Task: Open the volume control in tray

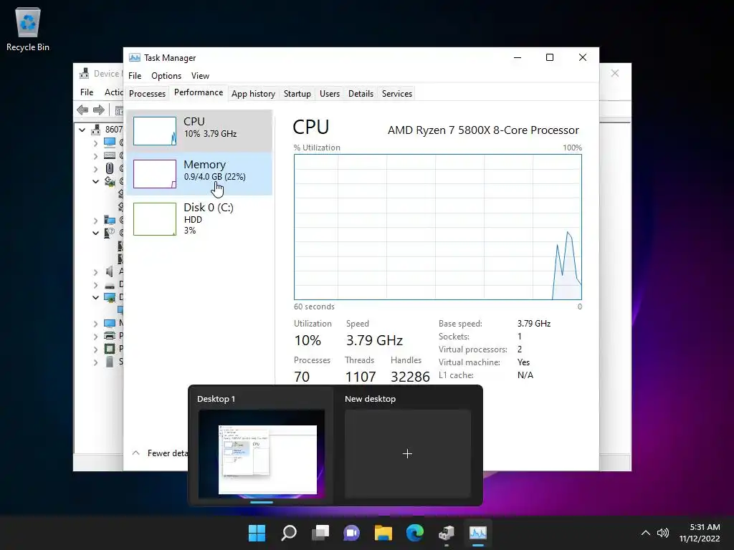Action: click(663, 533)
